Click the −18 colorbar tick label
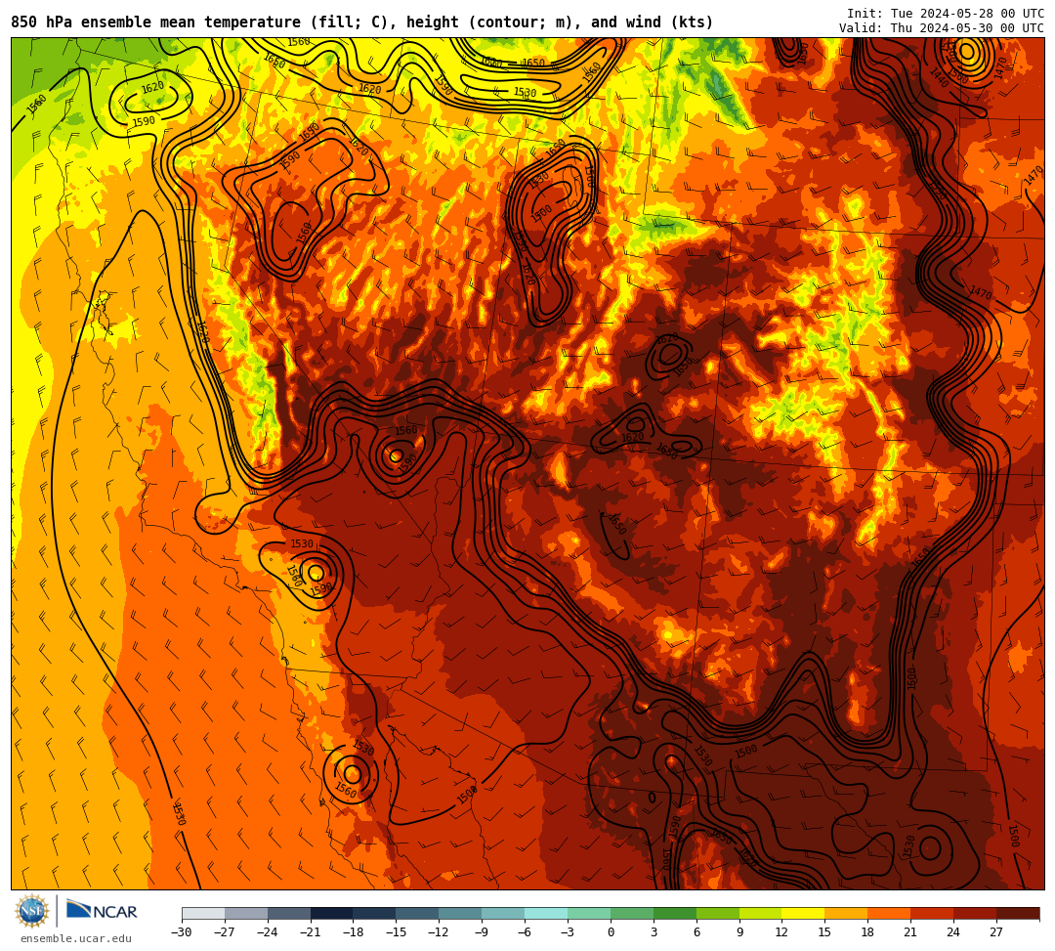 tap(354, 932)
